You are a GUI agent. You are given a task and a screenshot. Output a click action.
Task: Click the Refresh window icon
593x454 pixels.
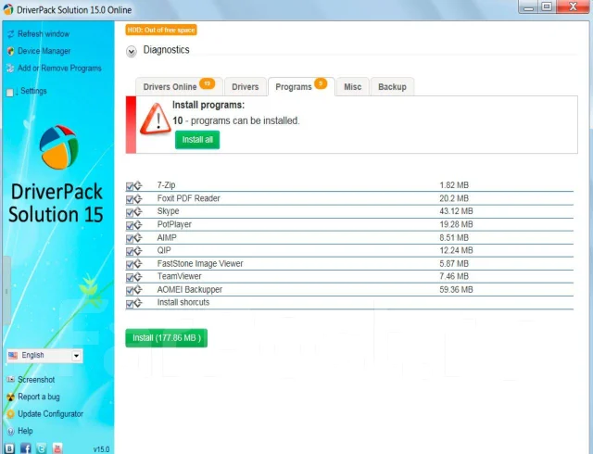(10, 34)
